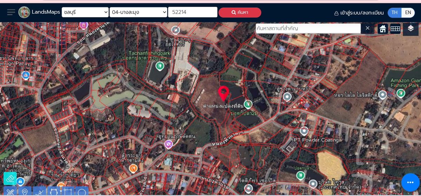Click the grid table icon
Viewport: 421px width, 196px height.
[x=395, y=29]
